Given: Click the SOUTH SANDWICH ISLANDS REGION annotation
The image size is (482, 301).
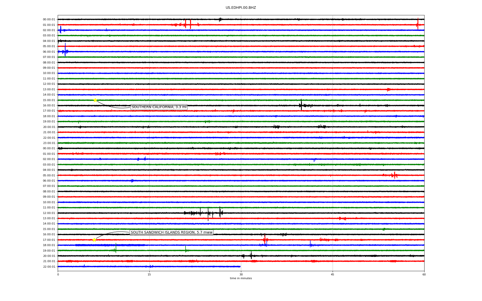Looking at the screenshot, I should [x=171, y=233].
